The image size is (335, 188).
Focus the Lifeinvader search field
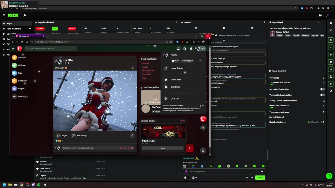click(x=51, y=48)
